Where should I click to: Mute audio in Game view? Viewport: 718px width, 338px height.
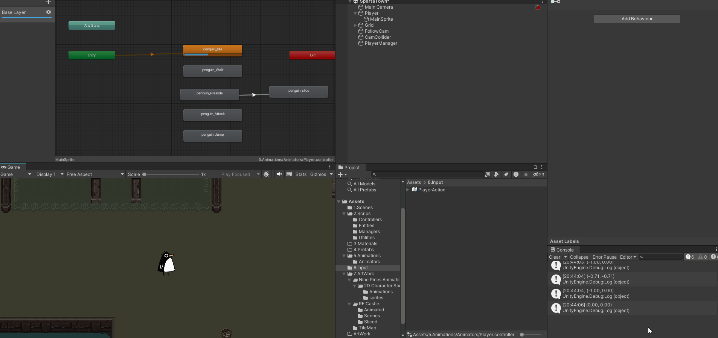pyautogui.click(x=279, y=174)
